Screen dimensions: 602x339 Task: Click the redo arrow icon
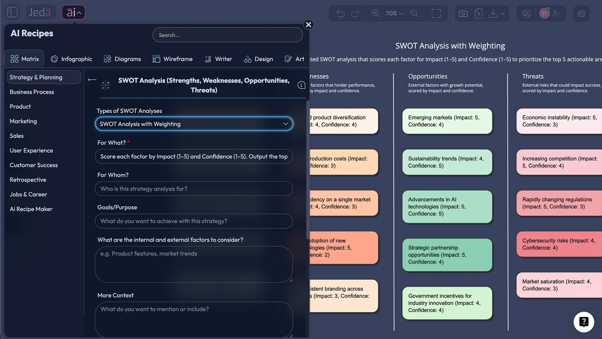pos(355,13)
